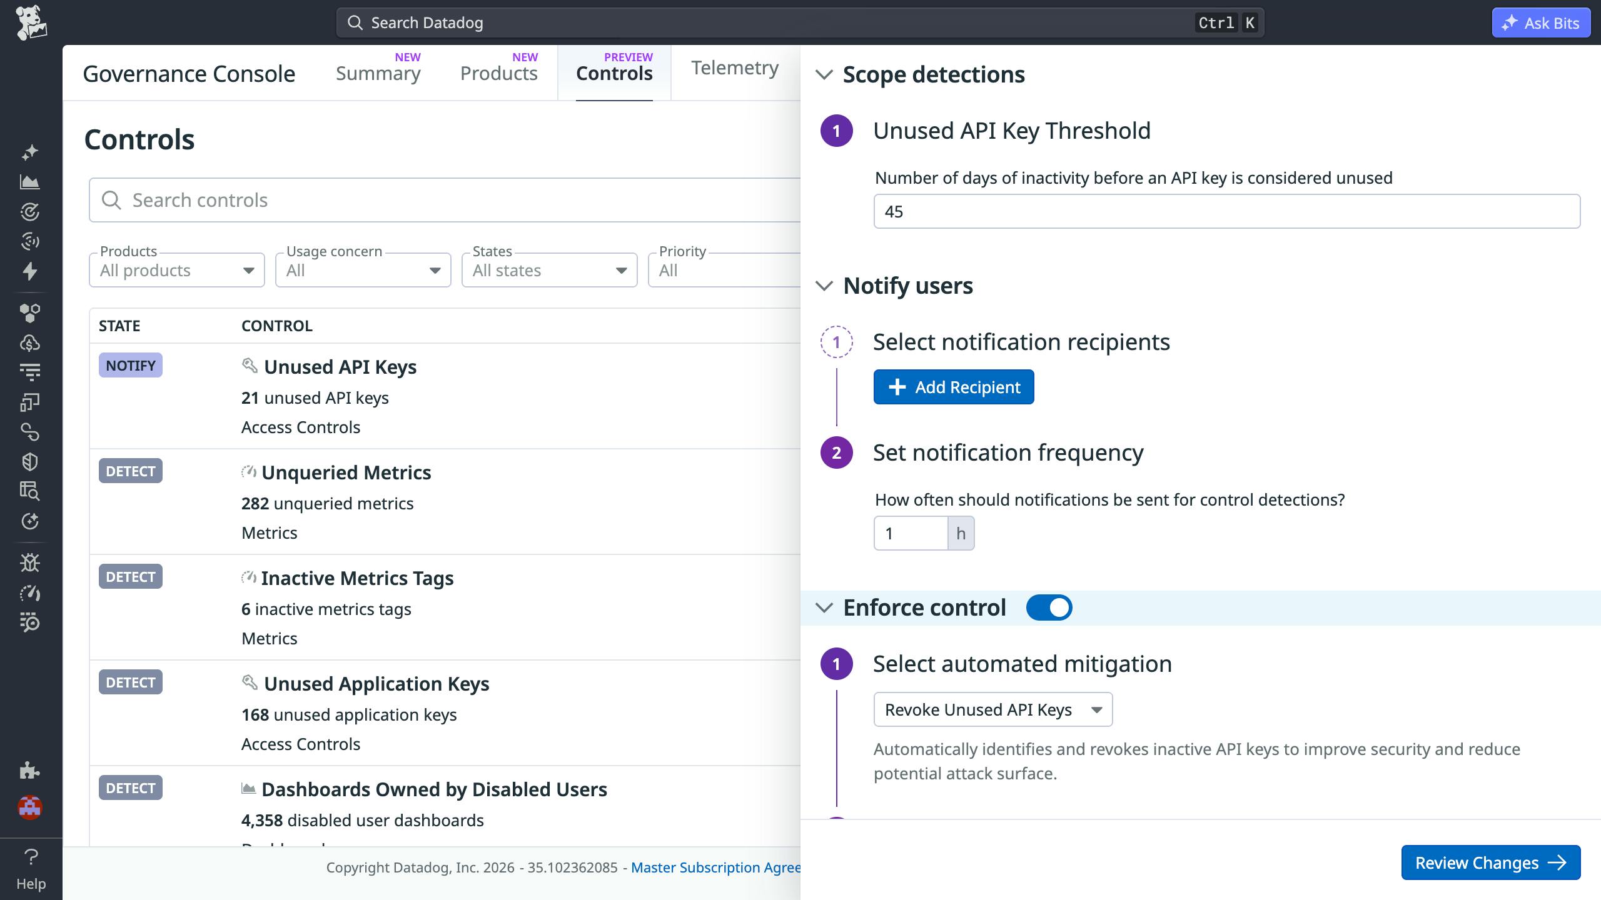Select the dashboards graph icon in sidebar
The height and width of the screenshot is (900, 1601).
29,181
